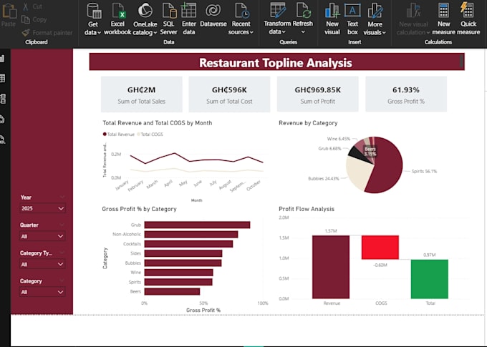The height and width of the screenshot is (347, 487).
Task: Click the Paste clipboard icon
Action: (x=9, y=11)
